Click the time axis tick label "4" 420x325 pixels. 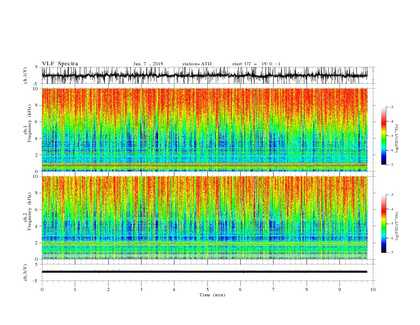point(174,289)
